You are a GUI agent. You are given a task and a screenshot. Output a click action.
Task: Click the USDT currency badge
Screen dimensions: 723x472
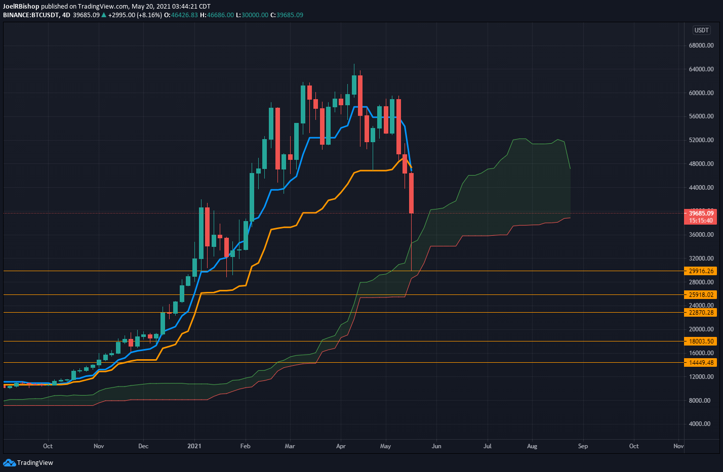click(x=701, y=30)
